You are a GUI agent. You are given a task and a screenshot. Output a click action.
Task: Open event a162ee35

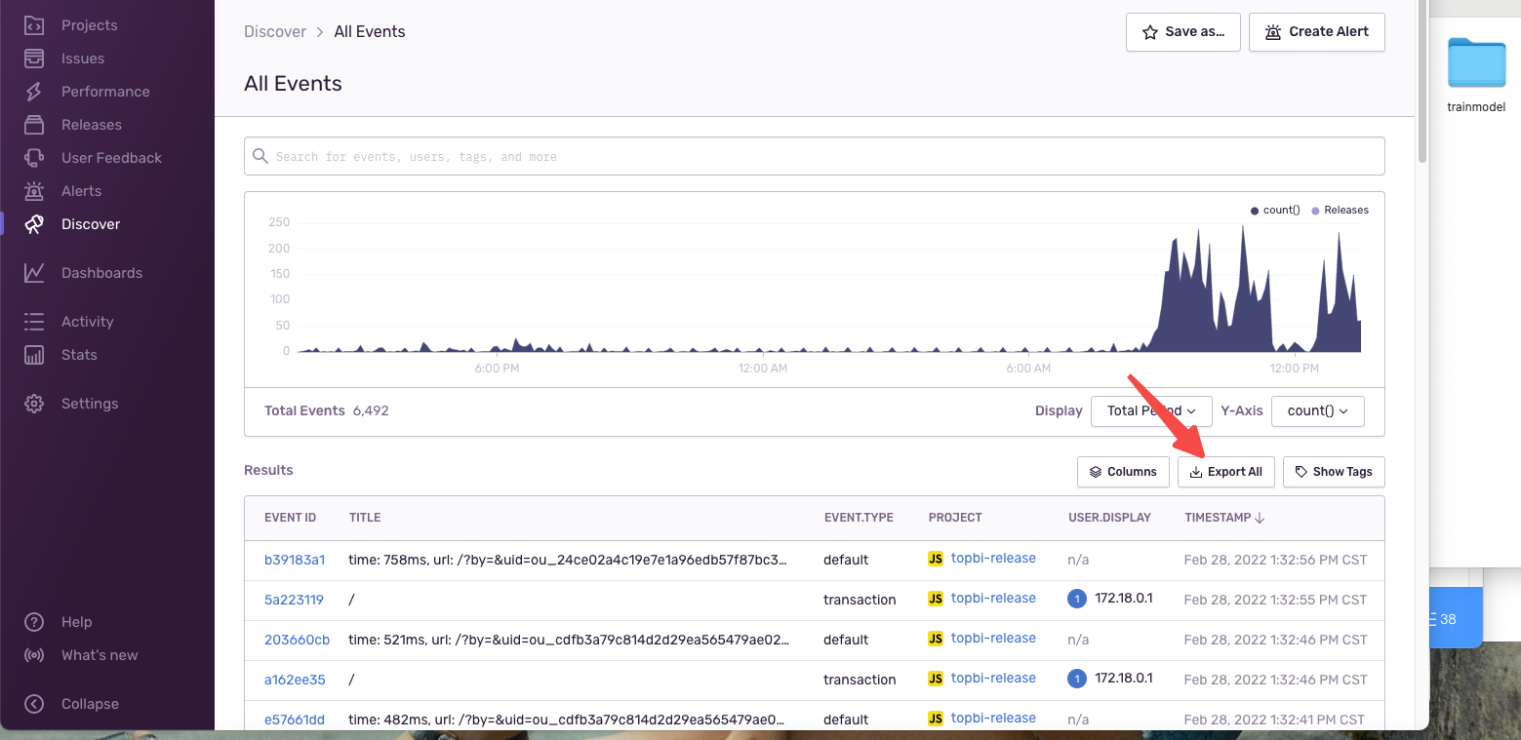(x=295, y=680)
